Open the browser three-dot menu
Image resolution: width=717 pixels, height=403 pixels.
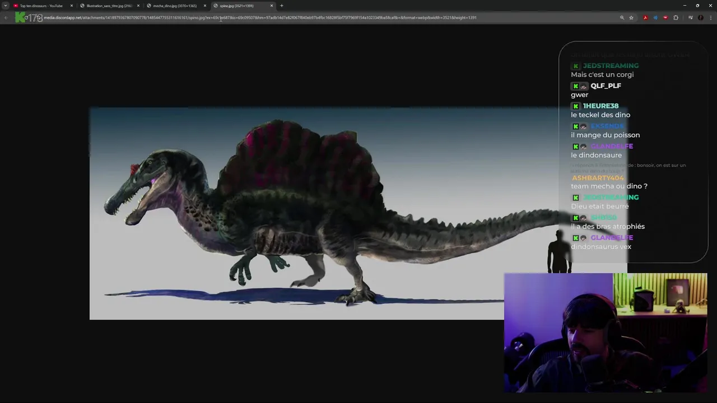click(711, 17)
